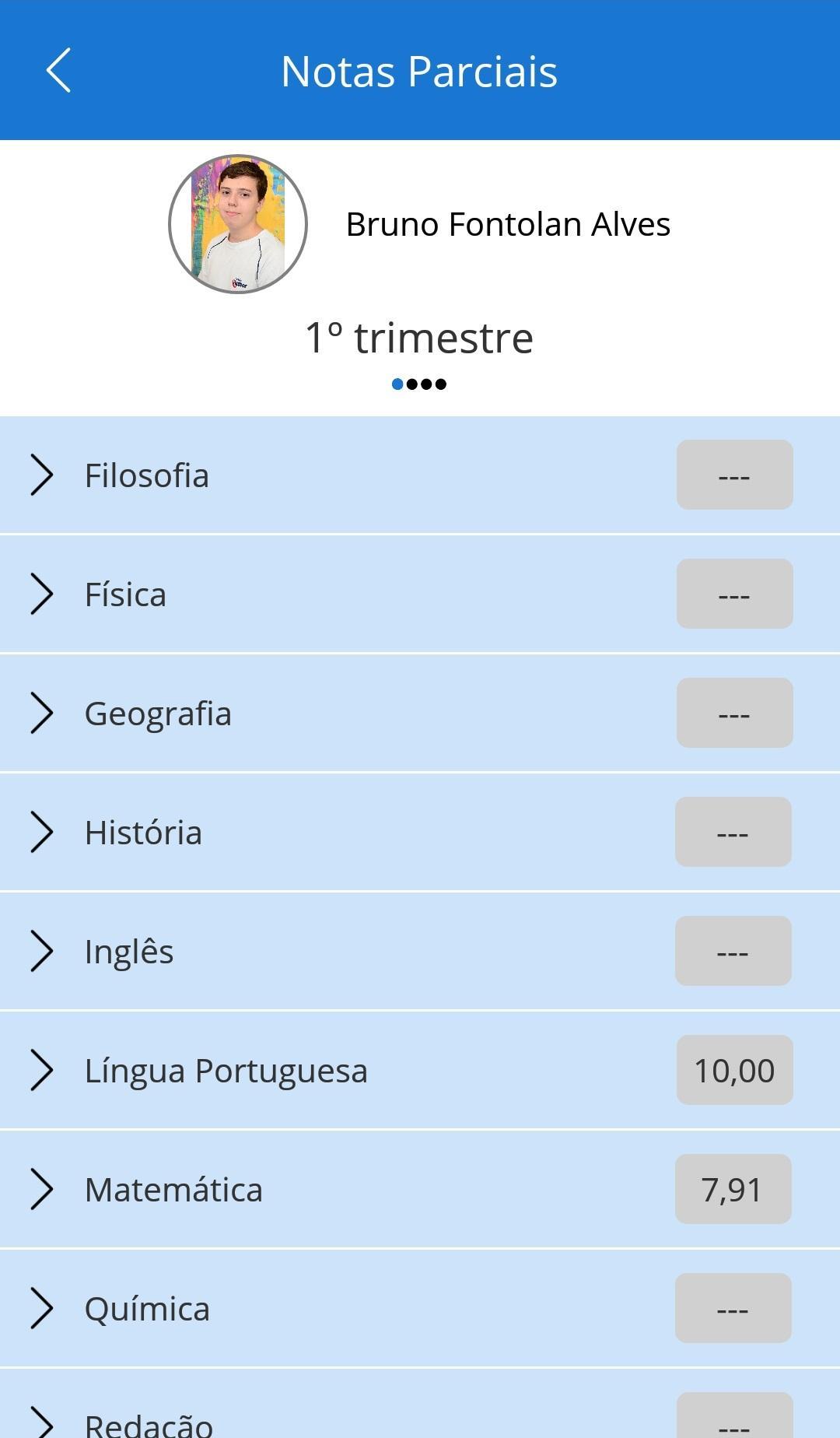Click the student name Bruno Fontolan Alves
Image resolution: width=840 pixels, height=1438 pixels.
(508, 224)
